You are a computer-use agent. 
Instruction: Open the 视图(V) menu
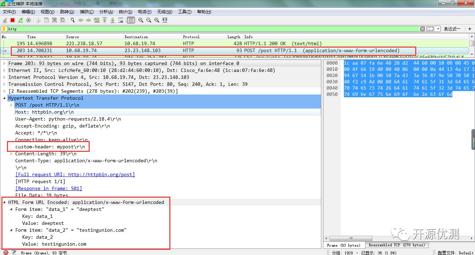(47, 12)
